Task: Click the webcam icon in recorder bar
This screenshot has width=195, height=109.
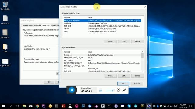Action: pos(119,90)
